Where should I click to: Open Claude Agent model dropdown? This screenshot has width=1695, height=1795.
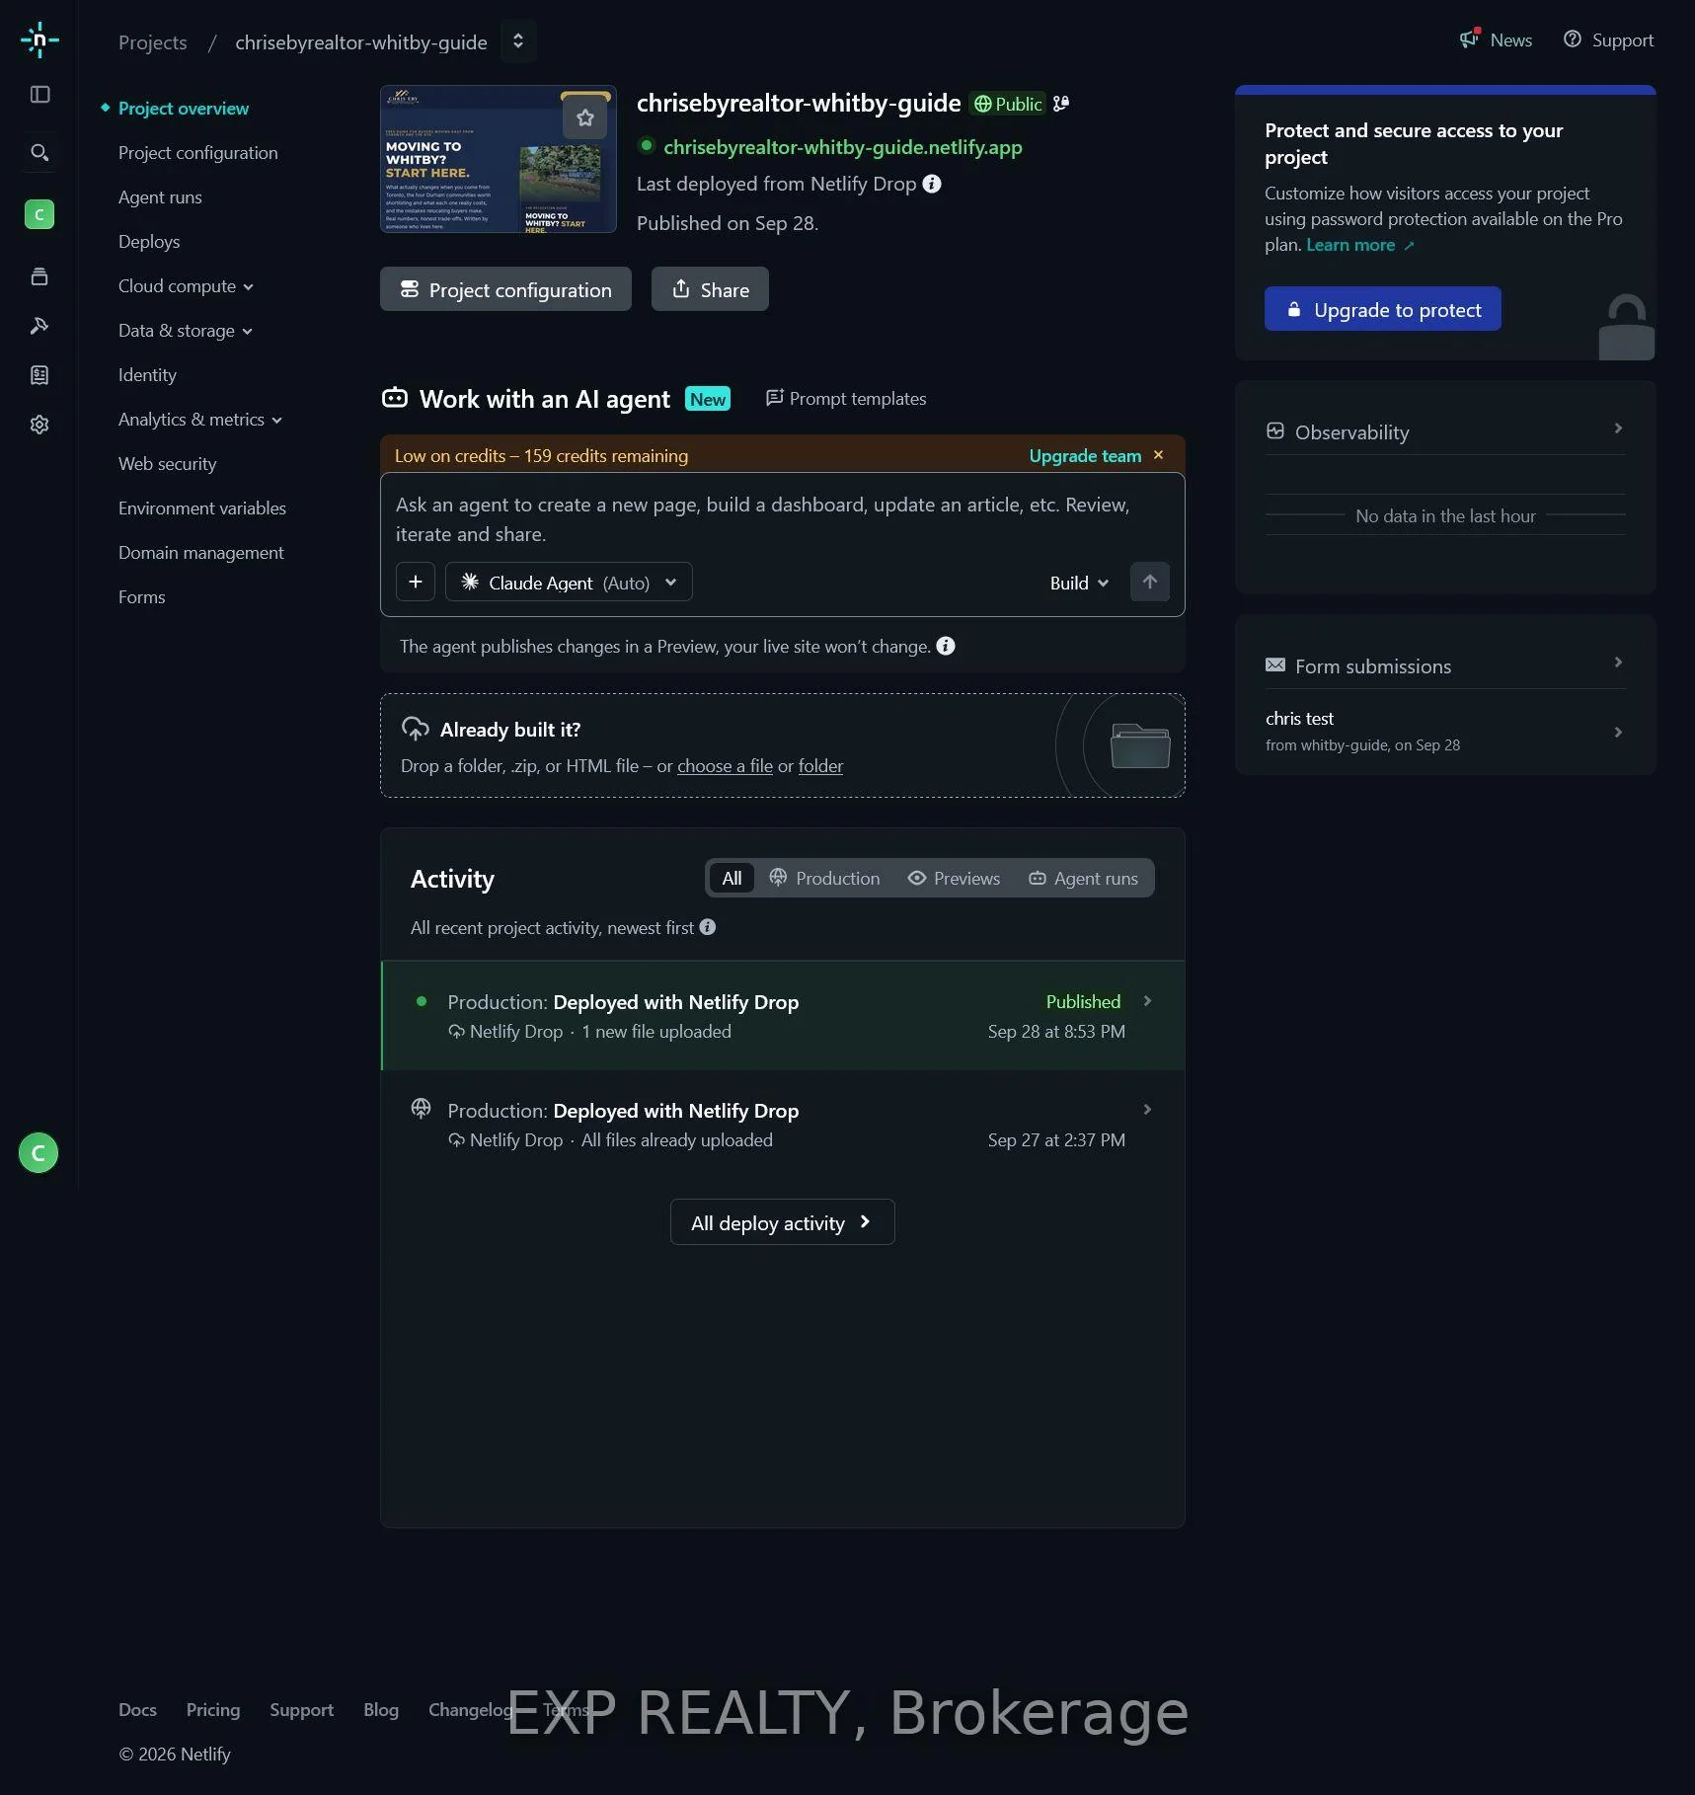(x=569, y=582)
